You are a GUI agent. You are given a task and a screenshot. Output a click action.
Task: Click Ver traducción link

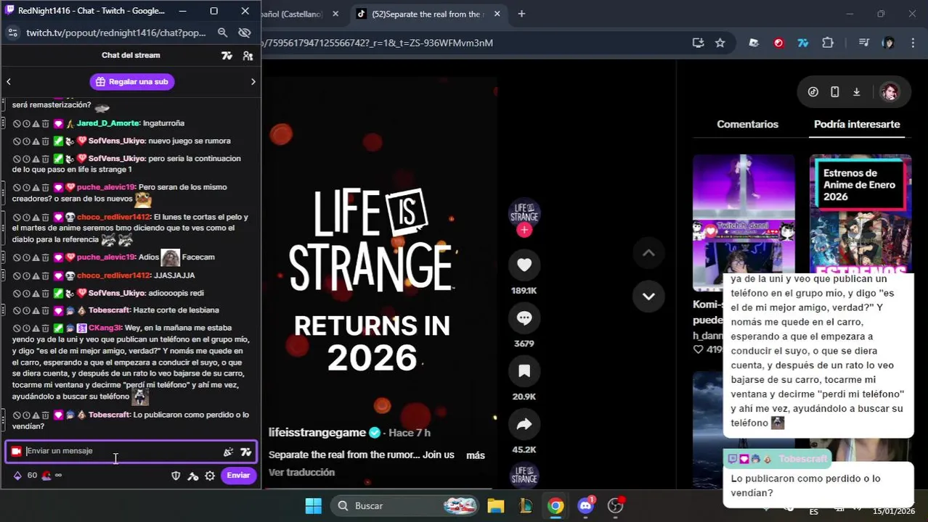pyautogui.click(x=301, y=473)
